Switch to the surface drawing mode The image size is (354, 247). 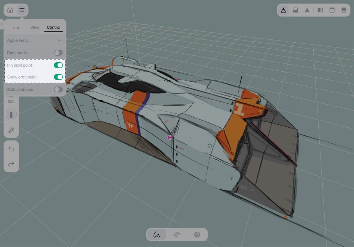click(177, 235)
